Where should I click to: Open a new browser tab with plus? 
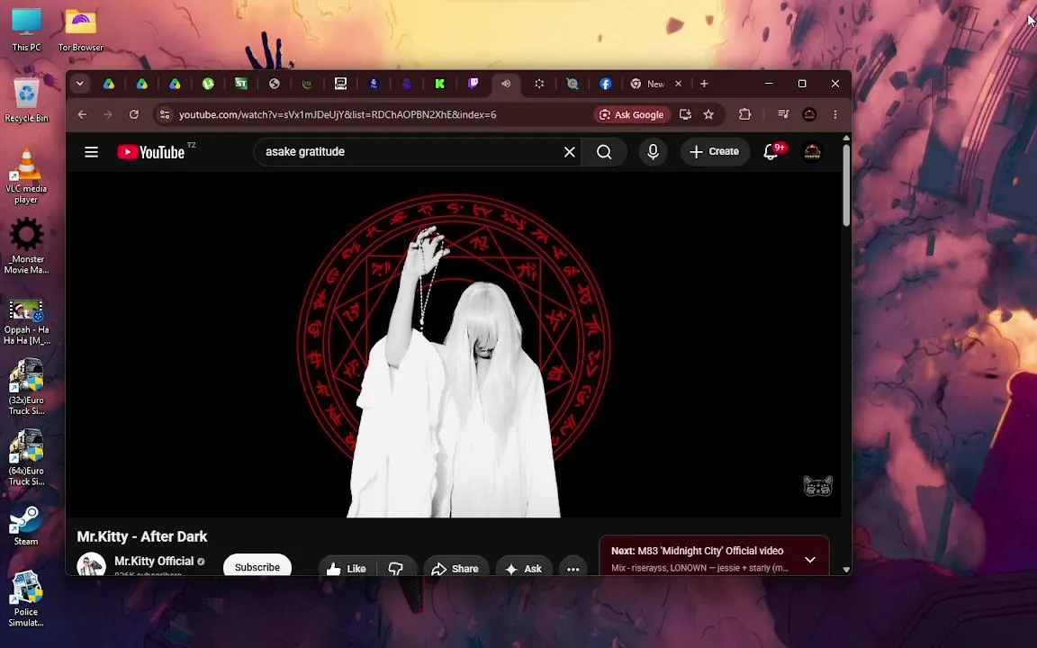(x=704, y=84)
